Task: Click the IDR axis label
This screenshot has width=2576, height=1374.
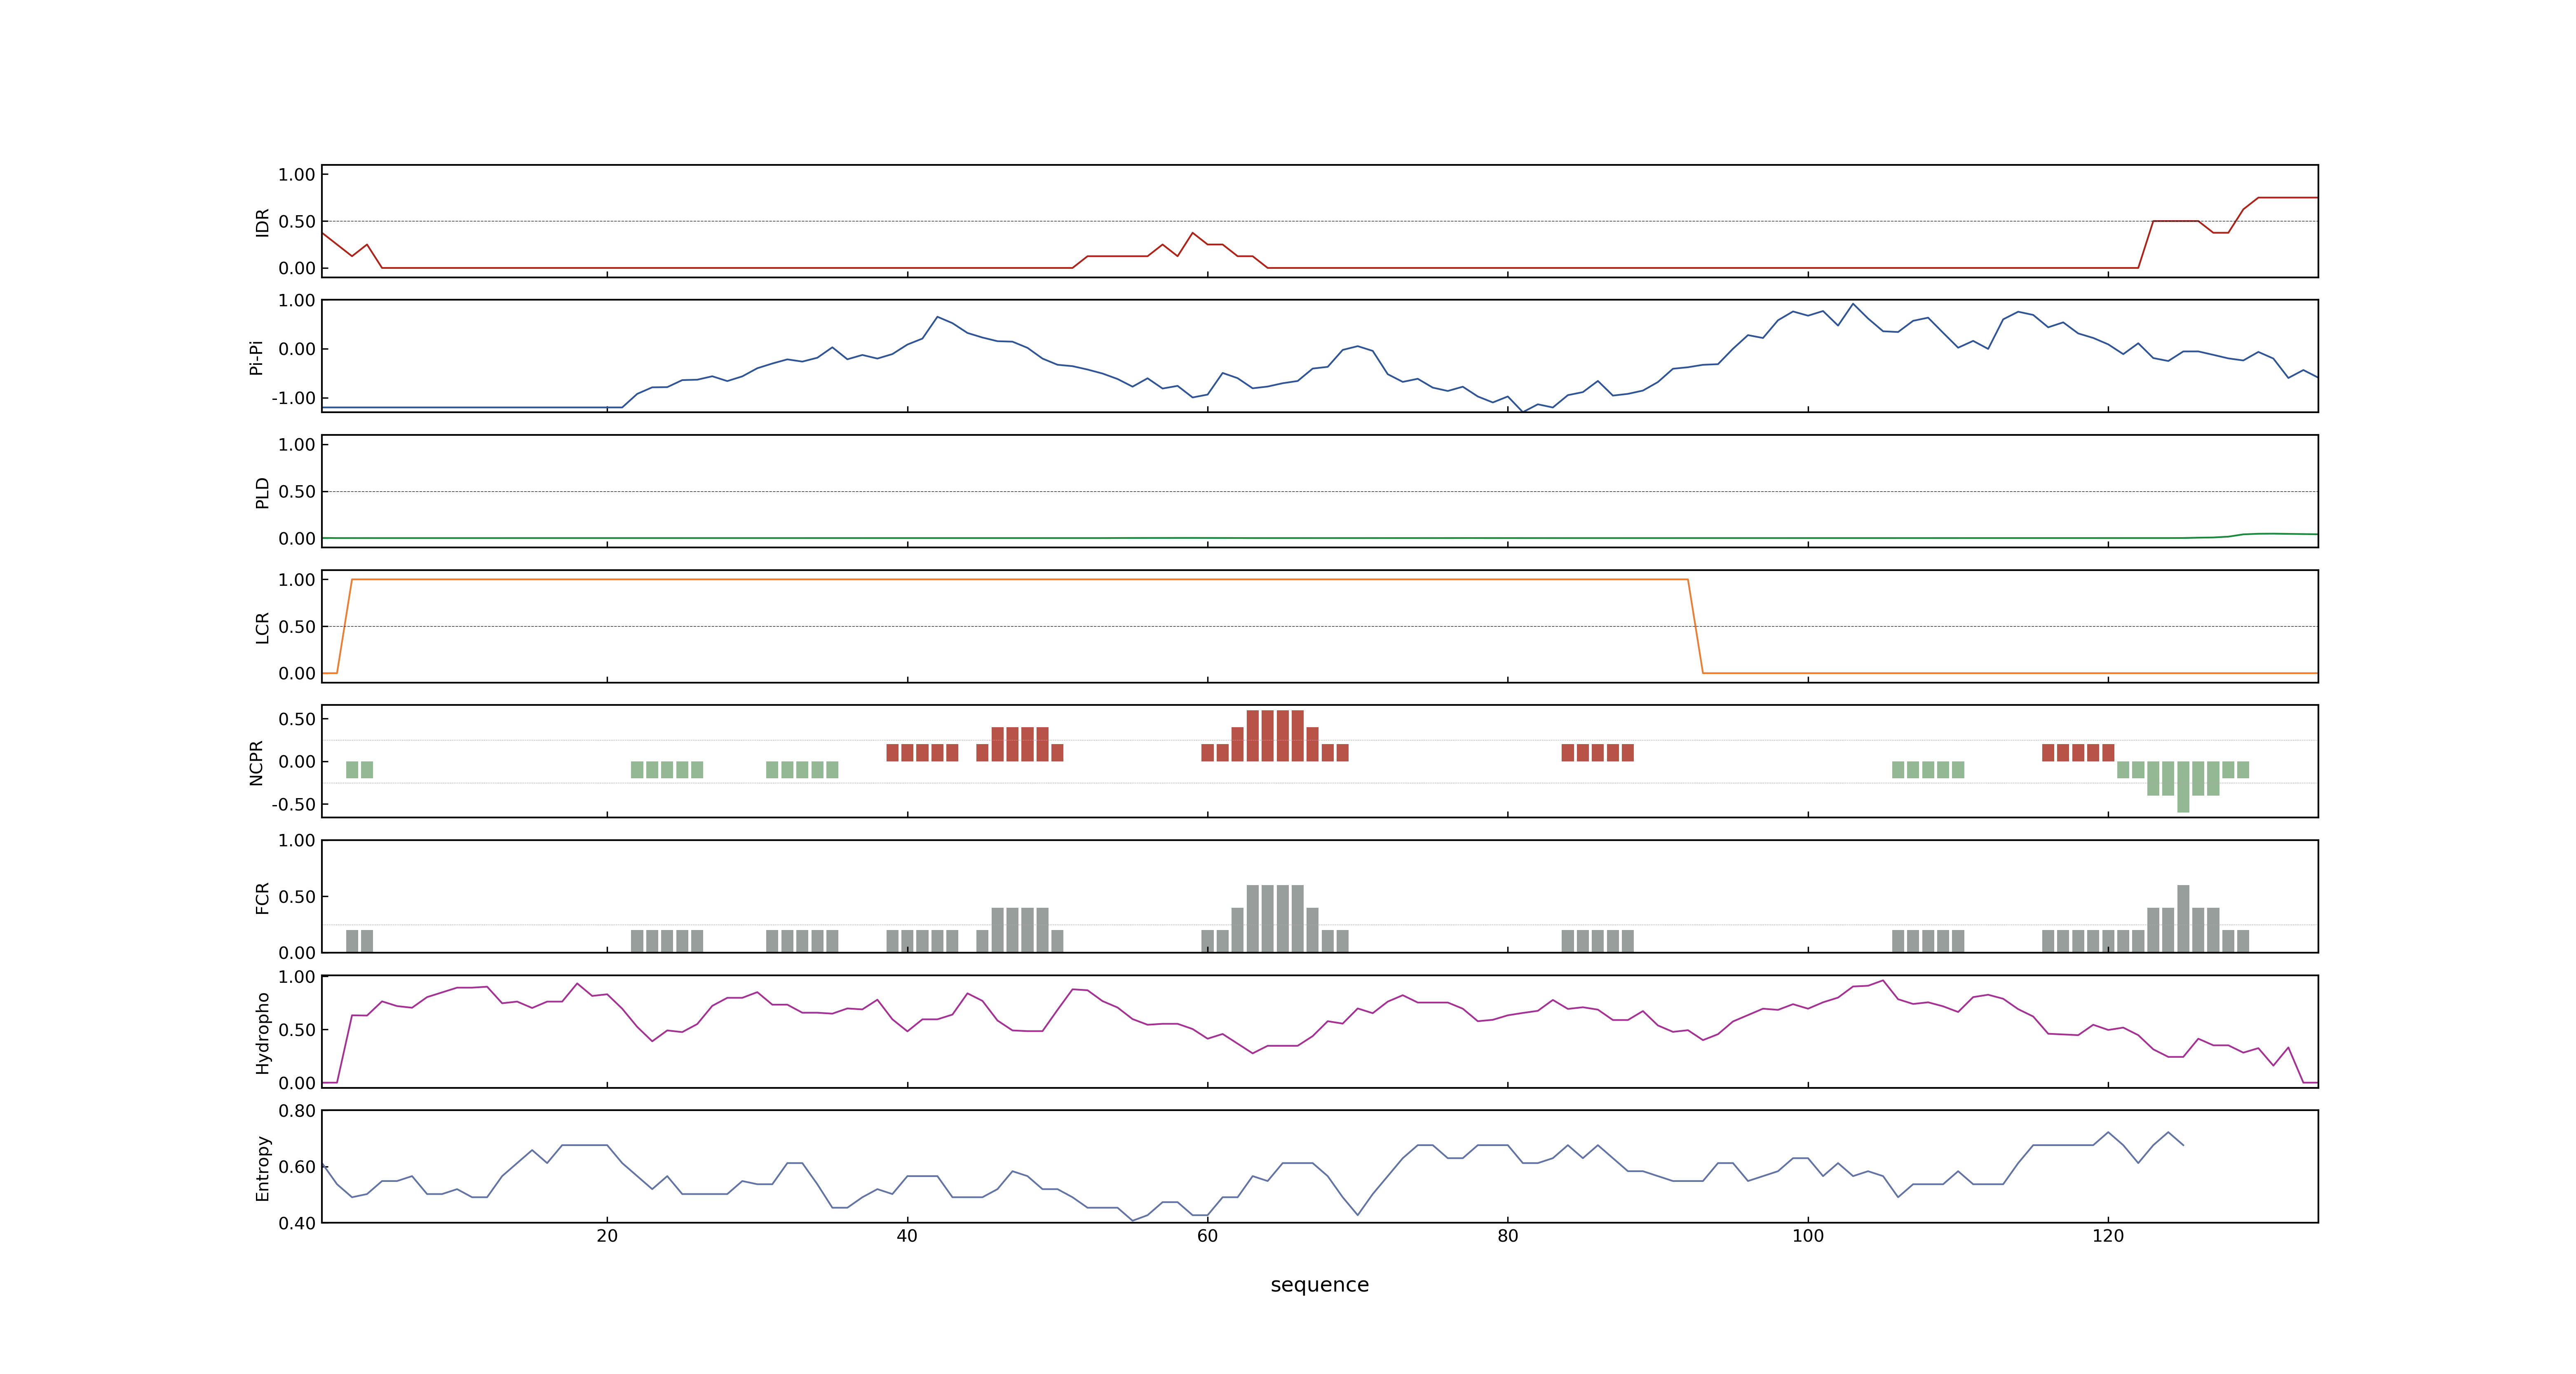Action: 262,222
